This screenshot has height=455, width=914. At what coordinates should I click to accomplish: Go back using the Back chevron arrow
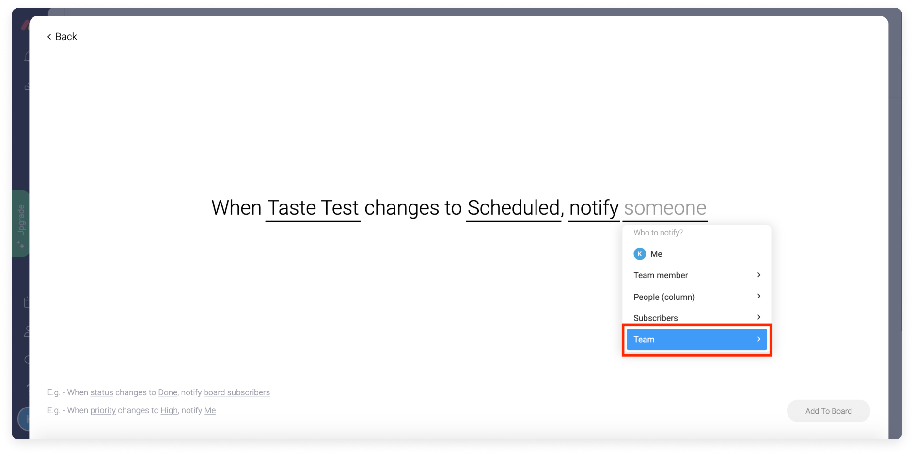(x=49, y=37)
